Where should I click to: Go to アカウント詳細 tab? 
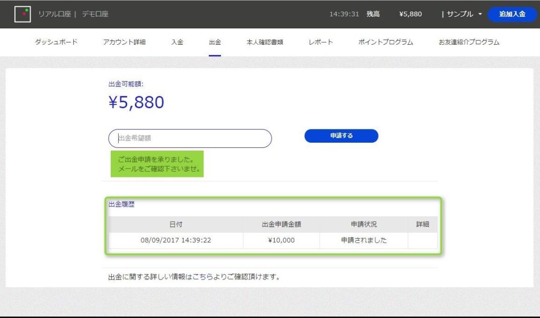(124, 42)
